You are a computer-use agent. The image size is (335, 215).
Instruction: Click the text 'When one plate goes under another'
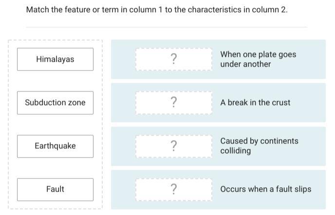[258, 59]
